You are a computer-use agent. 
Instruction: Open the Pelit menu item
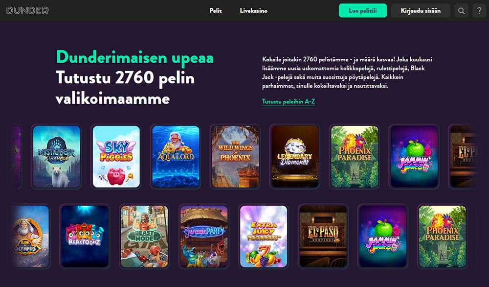pyautogui.click(x=216, y=11)
